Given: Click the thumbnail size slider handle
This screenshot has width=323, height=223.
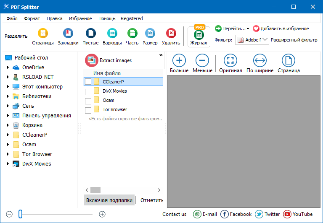Looking at the screenshot, I should click(x=20, y=214).
